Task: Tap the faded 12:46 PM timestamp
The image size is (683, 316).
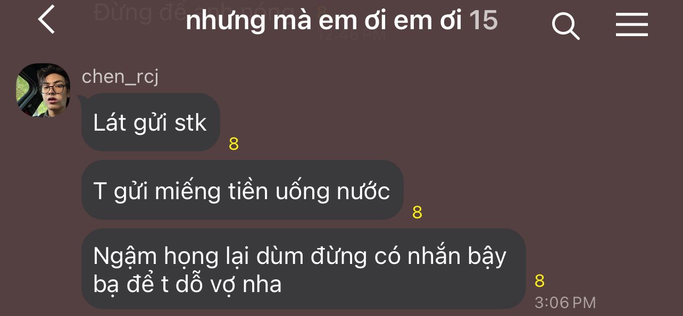Action: click(x=352, y=36)
